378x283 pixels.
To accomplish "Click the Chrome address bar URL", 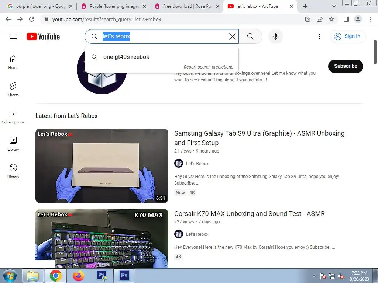I will pos(107,19).
